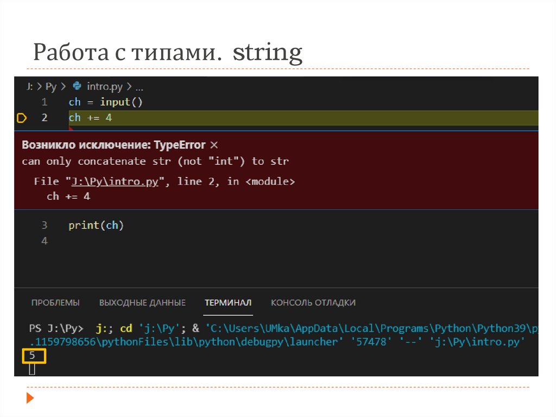
Task: Click the terminal cursor below the 5
Action: tap(32, 370)
